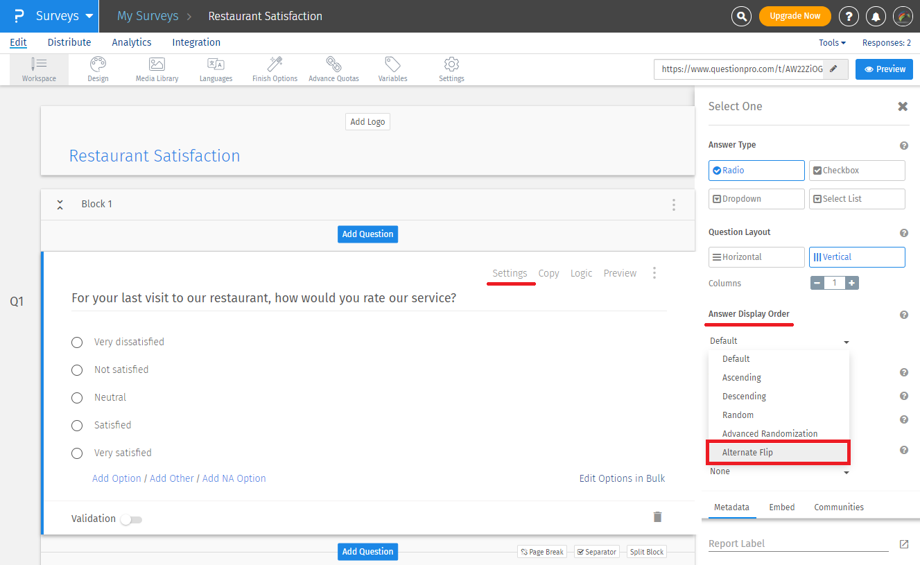Open the Design palette tool
The image size is (920, 565).
98,64
